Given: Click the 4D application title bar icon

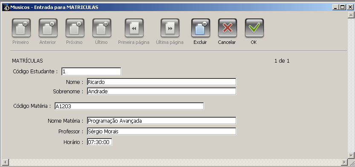Looking at the screenshot, I should (x=6, y=7).
